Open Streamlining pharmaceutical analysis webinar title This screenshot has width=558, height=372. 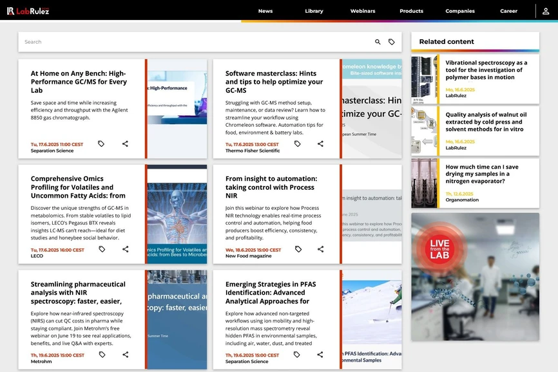pyautogui.click(x=78, y=293)
